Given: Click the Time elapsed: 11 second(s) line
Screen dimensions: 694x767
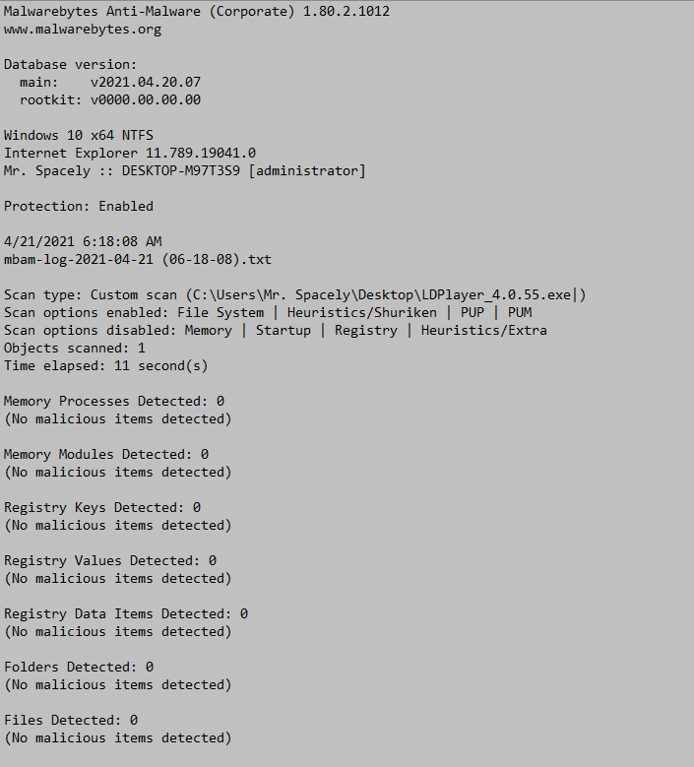Looking at the screenshot, I should (x=106, y=366).
